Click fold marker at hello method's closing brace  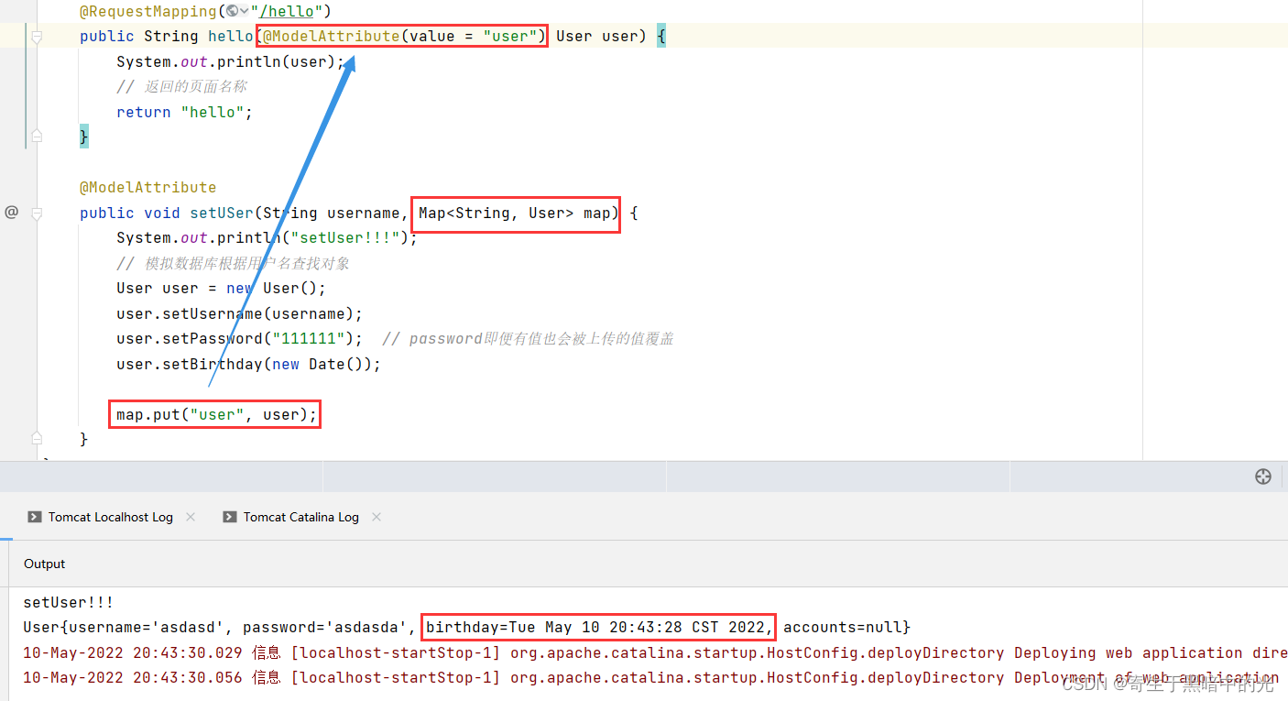[x=37, y=137]
